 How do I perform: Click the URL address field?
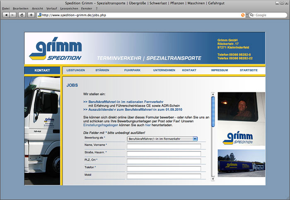tap(140, 15)
